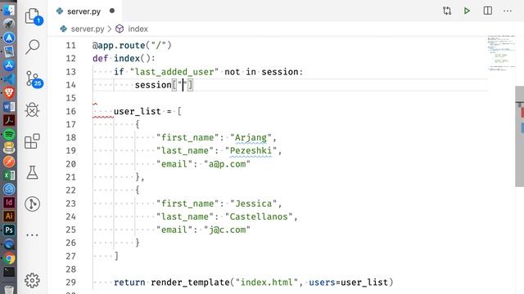Close server.py via unsaved dot
524x294 pixels.
pyautogui.click(x=112, y=11)
